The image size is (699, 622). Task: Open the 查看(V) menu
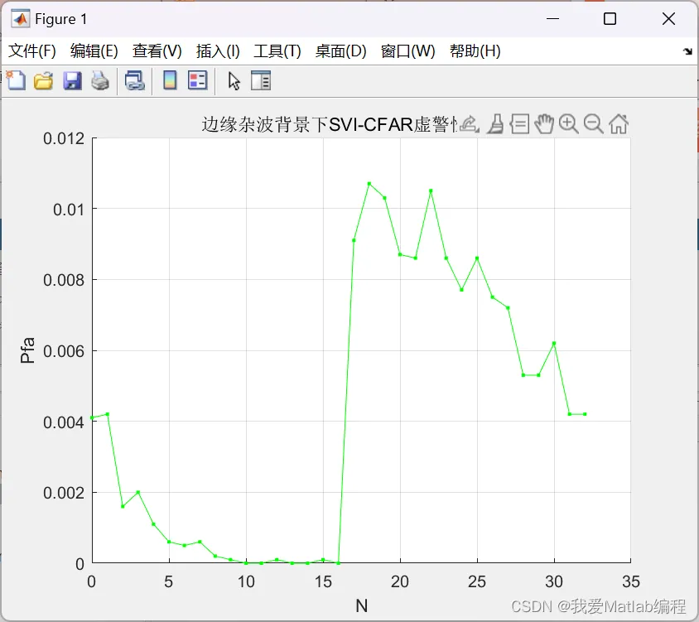157,51
